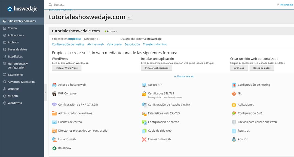Click Configuración de hosting link under domain
The image size is (294, 157).
[68, 44]
